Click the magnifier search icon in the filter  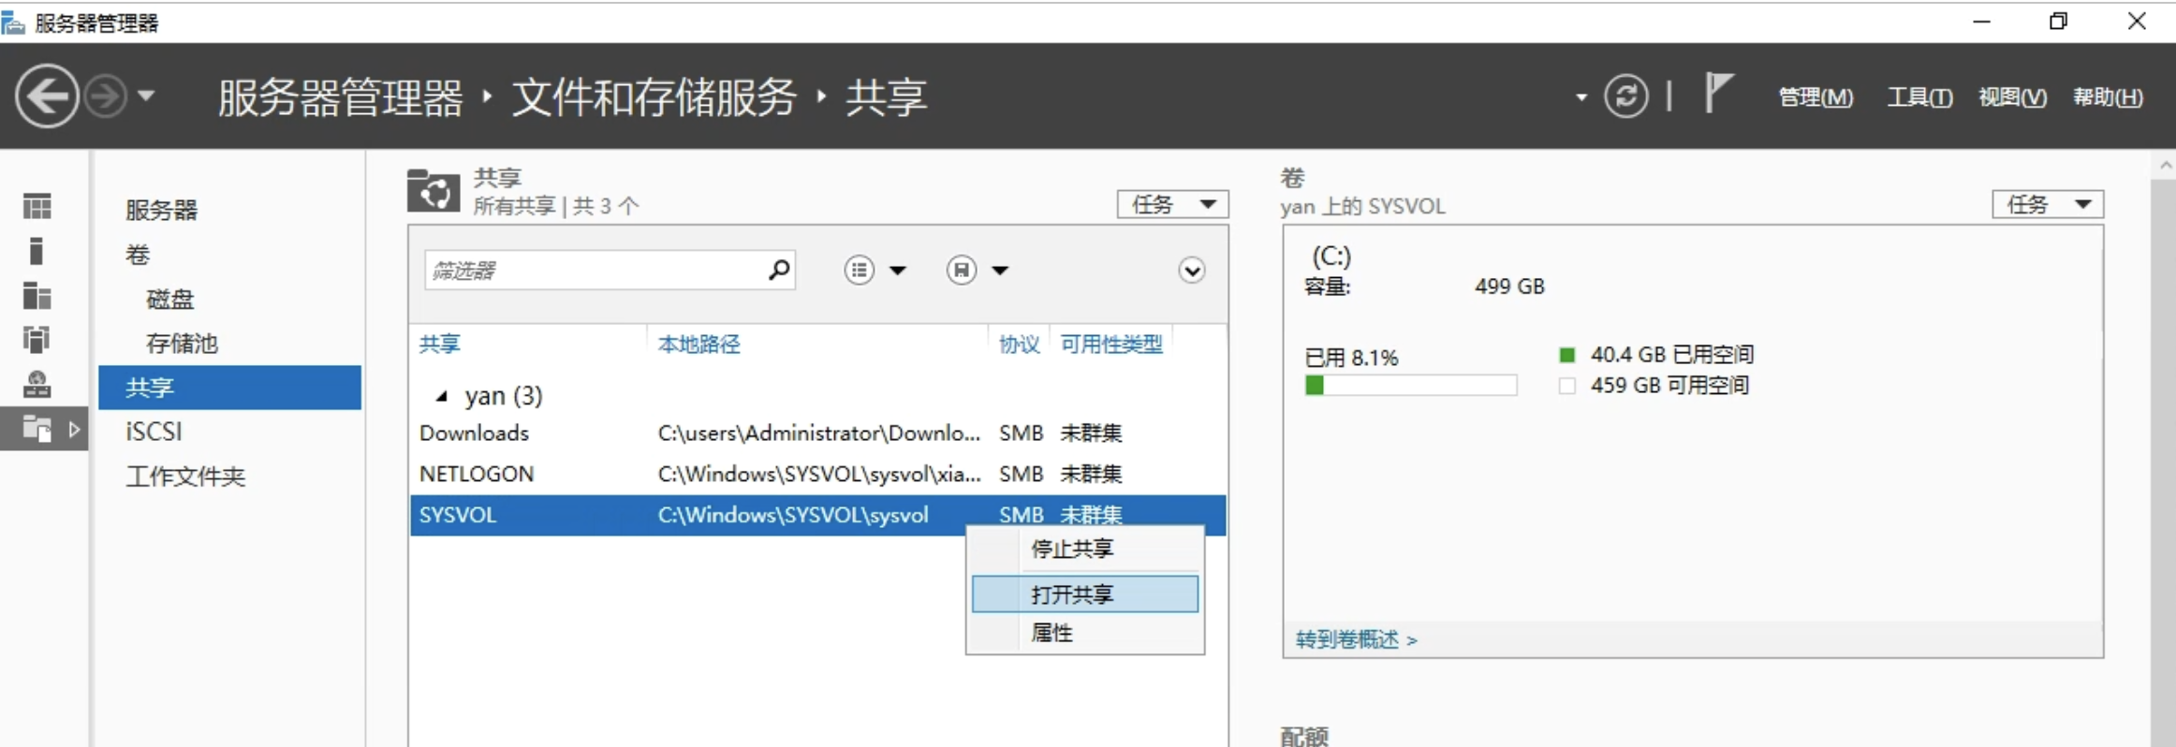[x=779, y=271]
